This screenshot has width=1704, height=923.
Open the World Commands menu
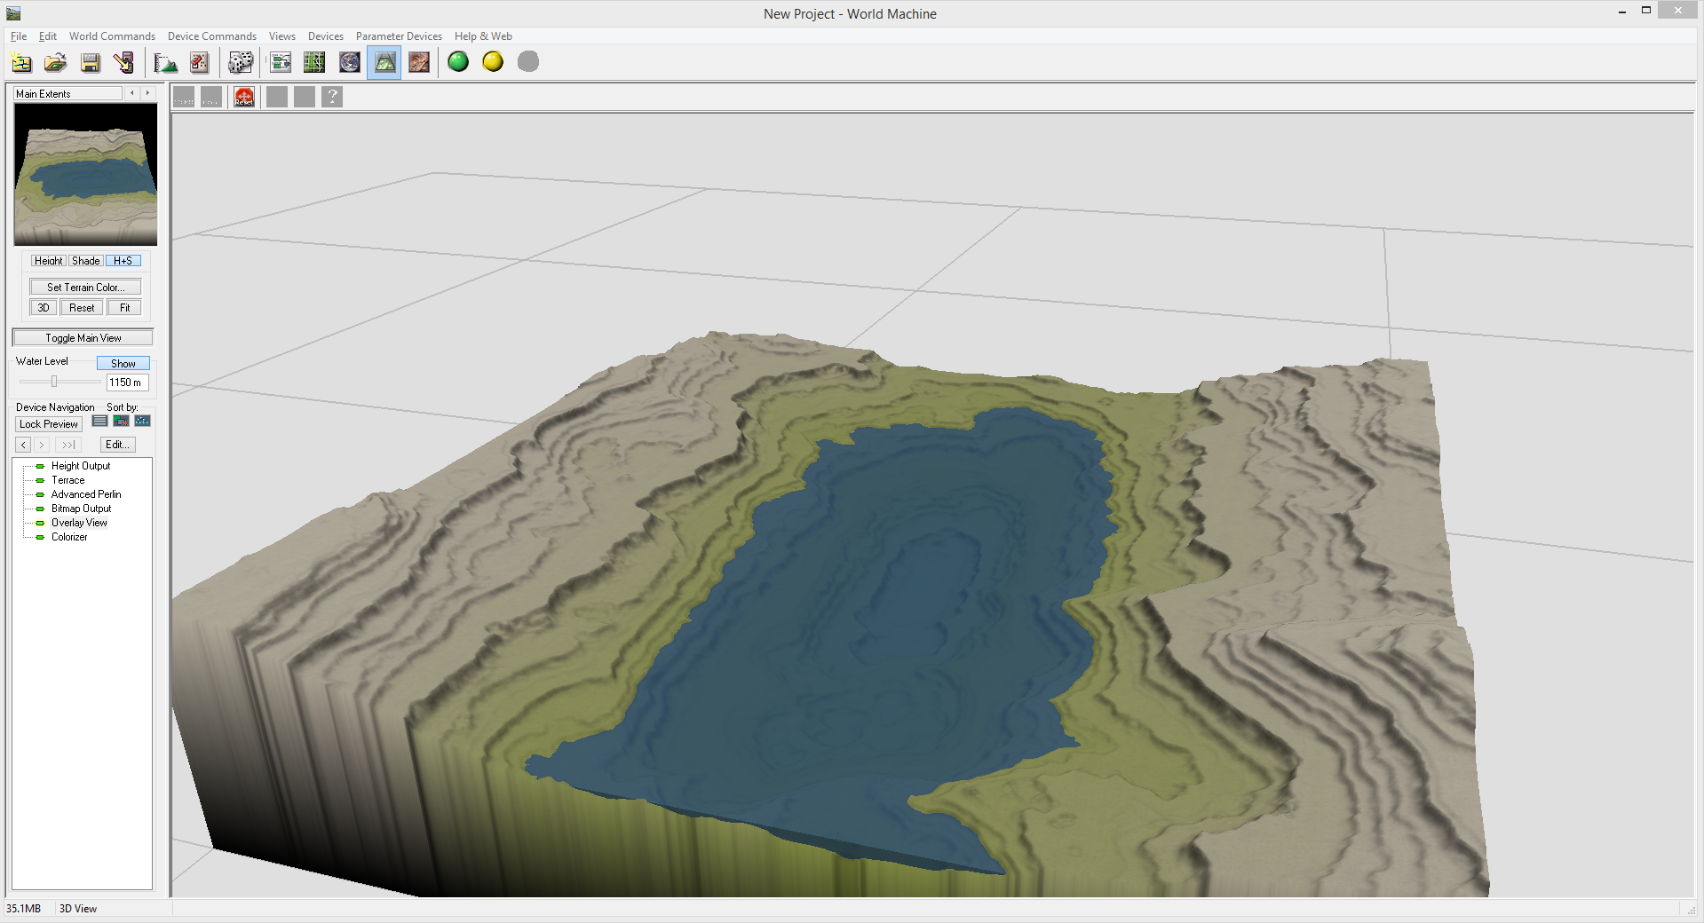[x=112, y=36]
